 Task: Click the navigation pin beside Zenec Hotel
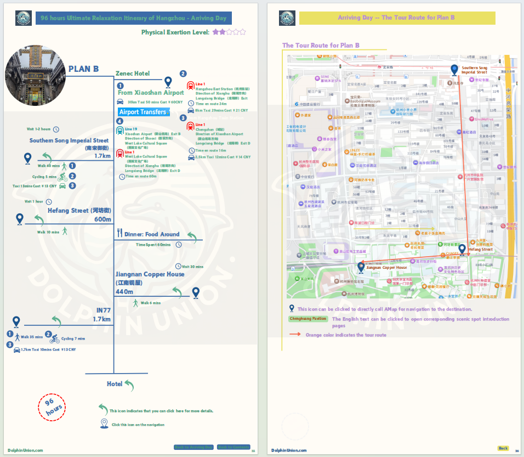168,82
